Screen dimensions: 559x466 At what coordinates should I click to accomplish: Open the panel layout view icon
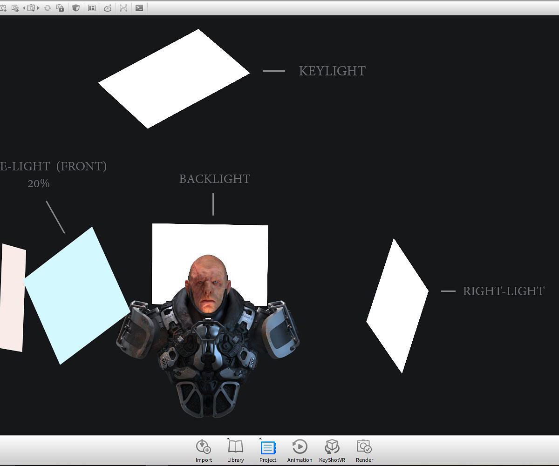(92, 8)
